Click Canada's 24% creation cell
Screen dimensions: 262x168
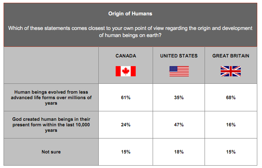pyautogui.click(x=125, y=125)
